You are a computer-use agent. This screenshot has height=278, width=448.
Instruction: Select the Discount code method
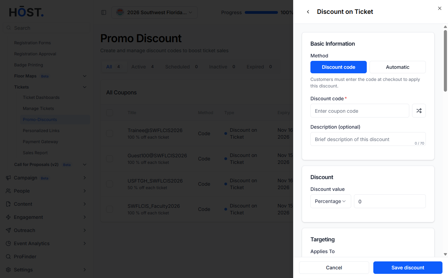pyautogui.click(x=338, y=67)
